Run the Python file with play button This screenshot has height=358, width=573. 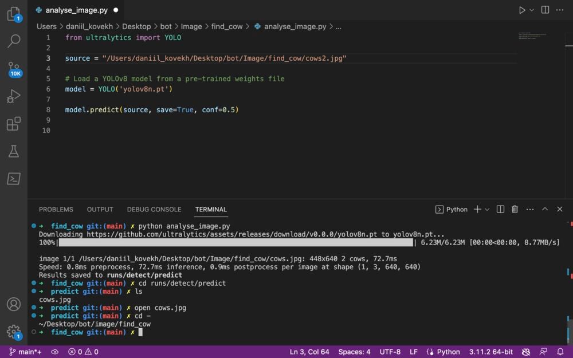click(x=521, y=10)
